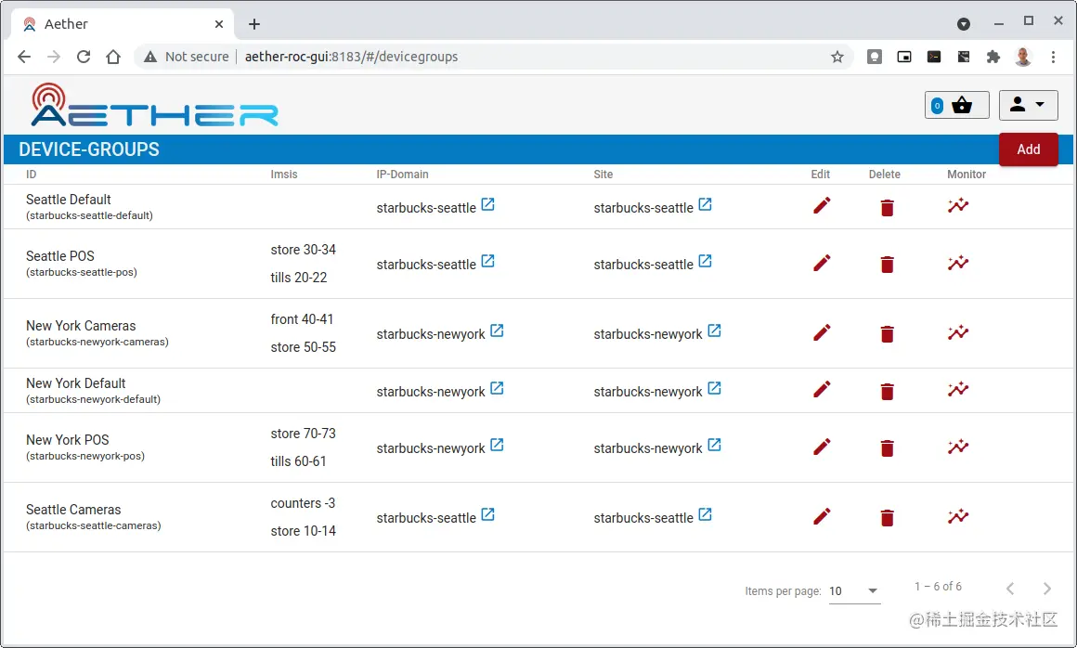Open IP-Domain link for Seattle POS row
The width and height of the screenshot is (1077, 648).
487,262
